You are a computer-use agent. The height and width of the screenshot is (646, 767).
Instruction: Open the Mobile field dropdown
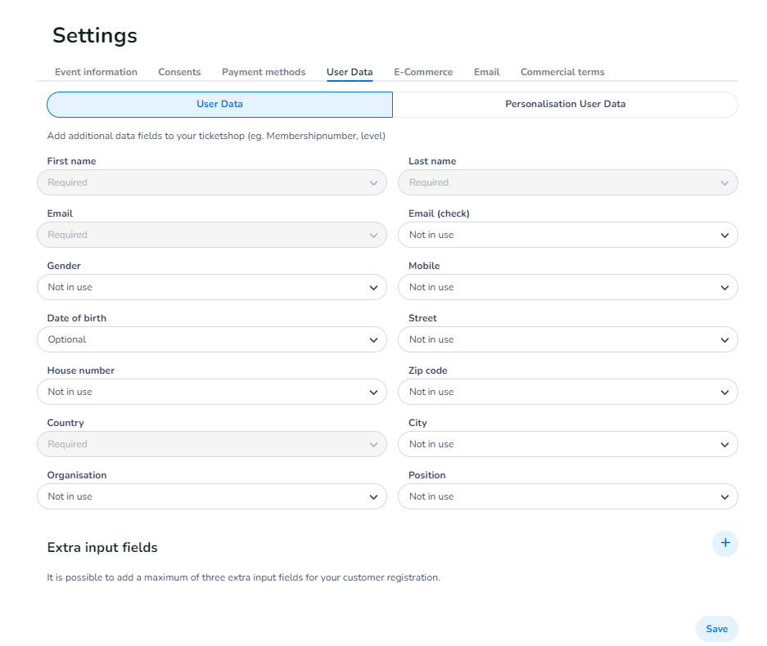pyautogui.click(x=567, y=287)
